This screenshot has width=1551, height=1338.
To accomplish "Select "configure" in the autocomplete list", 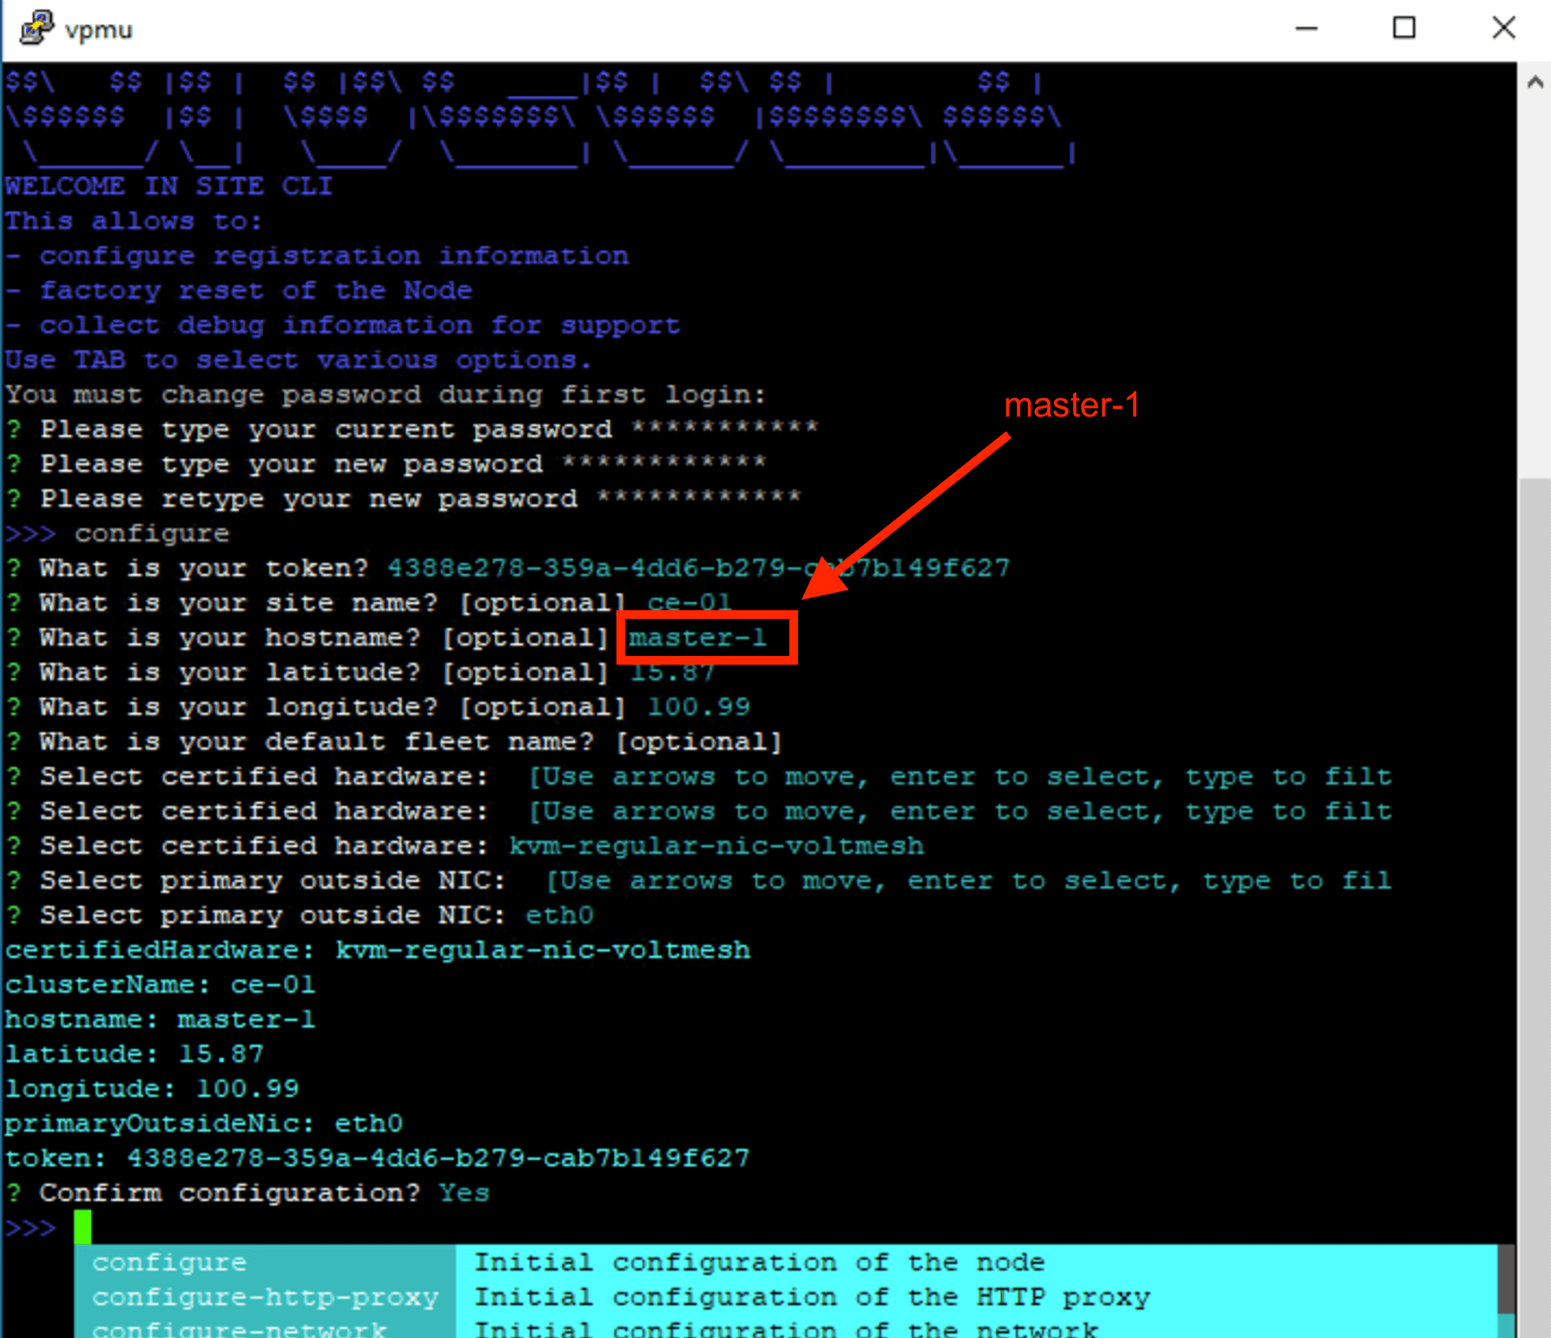I will (x=169, y=1263).
